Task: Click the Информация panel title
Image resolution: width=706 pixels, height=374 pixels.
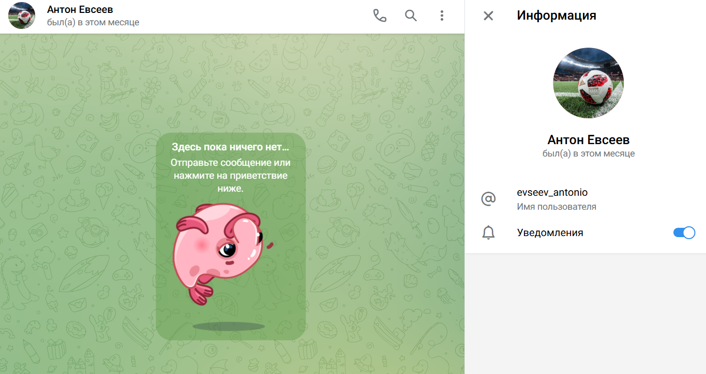Action: coord(557,15)
